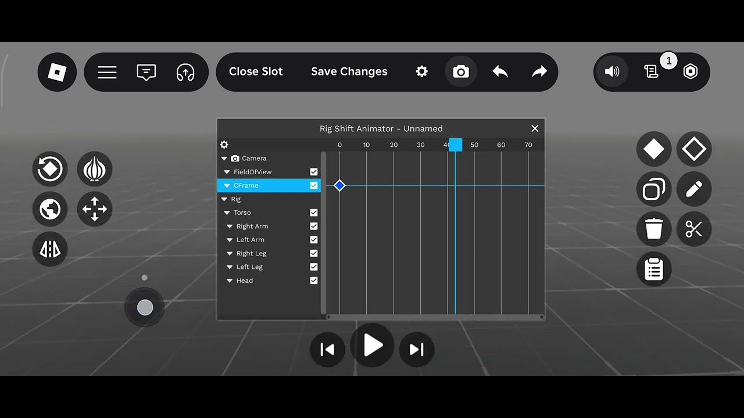Toggle the Head checkbox
This screenshot has width=744, height=418.
point(314,280)
